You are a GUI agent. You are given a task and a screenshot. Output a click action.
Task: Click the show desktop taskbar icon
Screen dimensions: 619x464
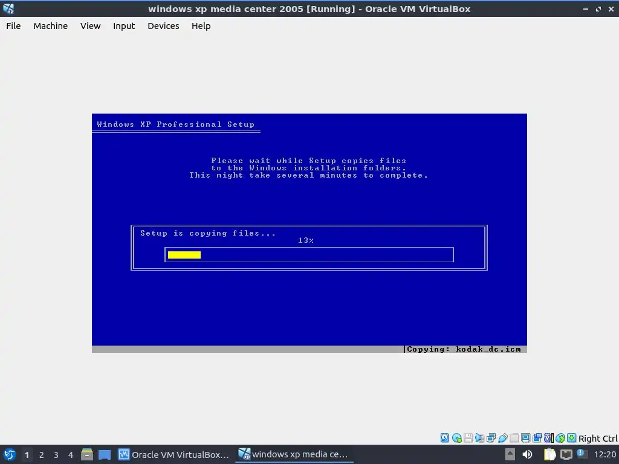click(104, 454)
